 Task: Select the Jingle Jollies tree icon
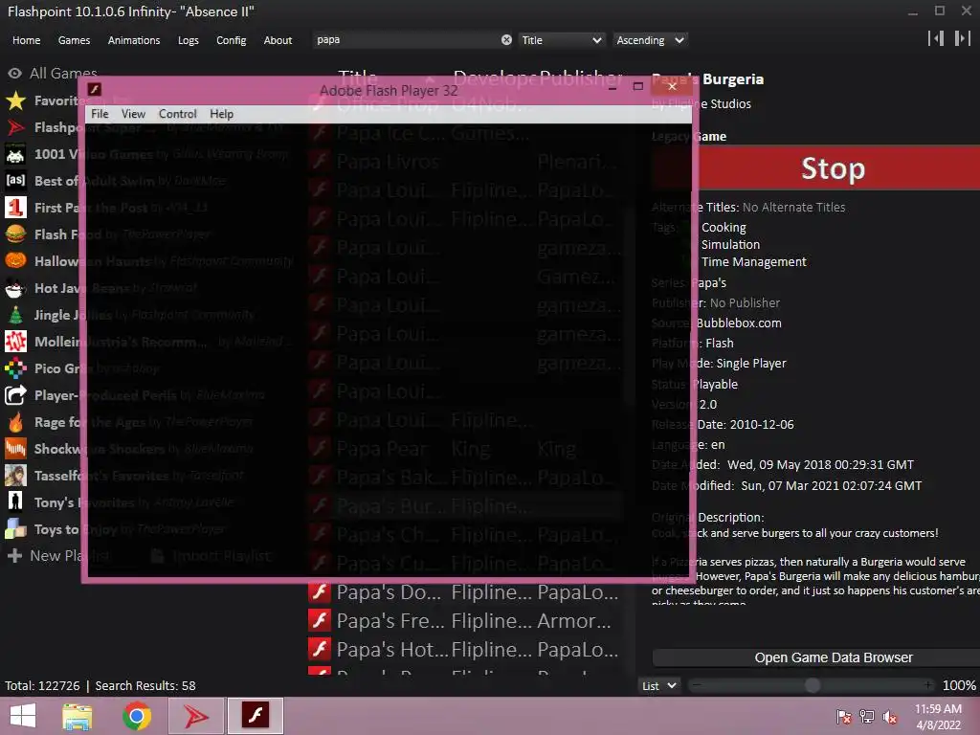pyautogui.click(x=15, y=314)
